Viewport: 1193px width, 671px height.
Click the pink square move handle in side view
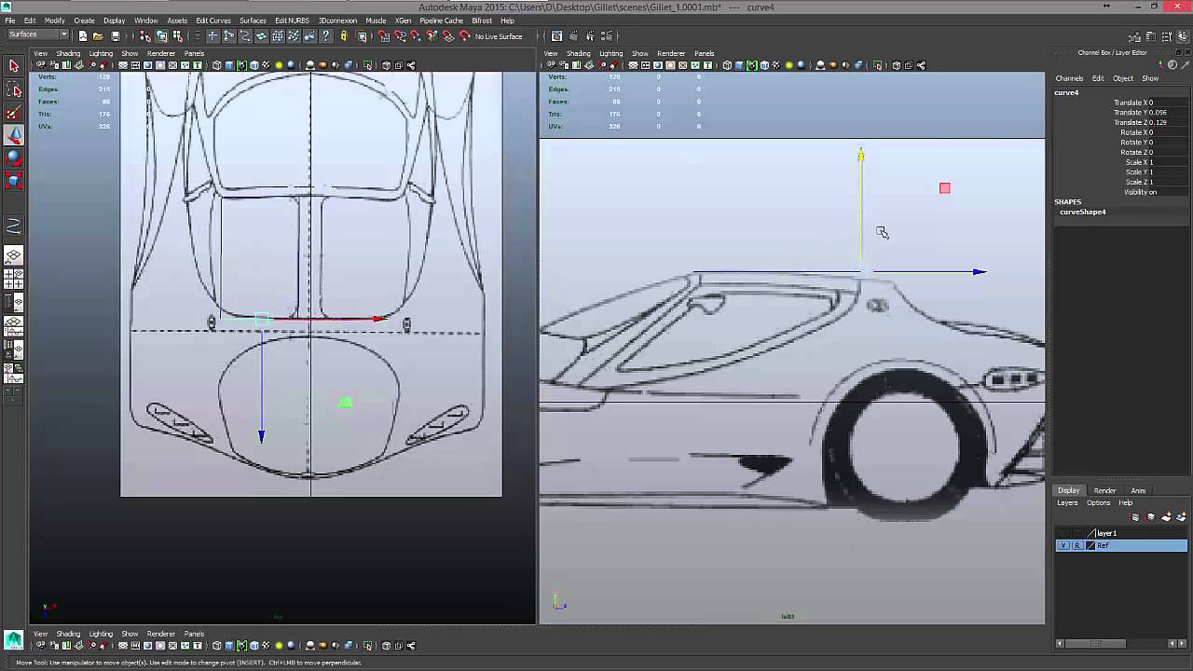point(945,188)
